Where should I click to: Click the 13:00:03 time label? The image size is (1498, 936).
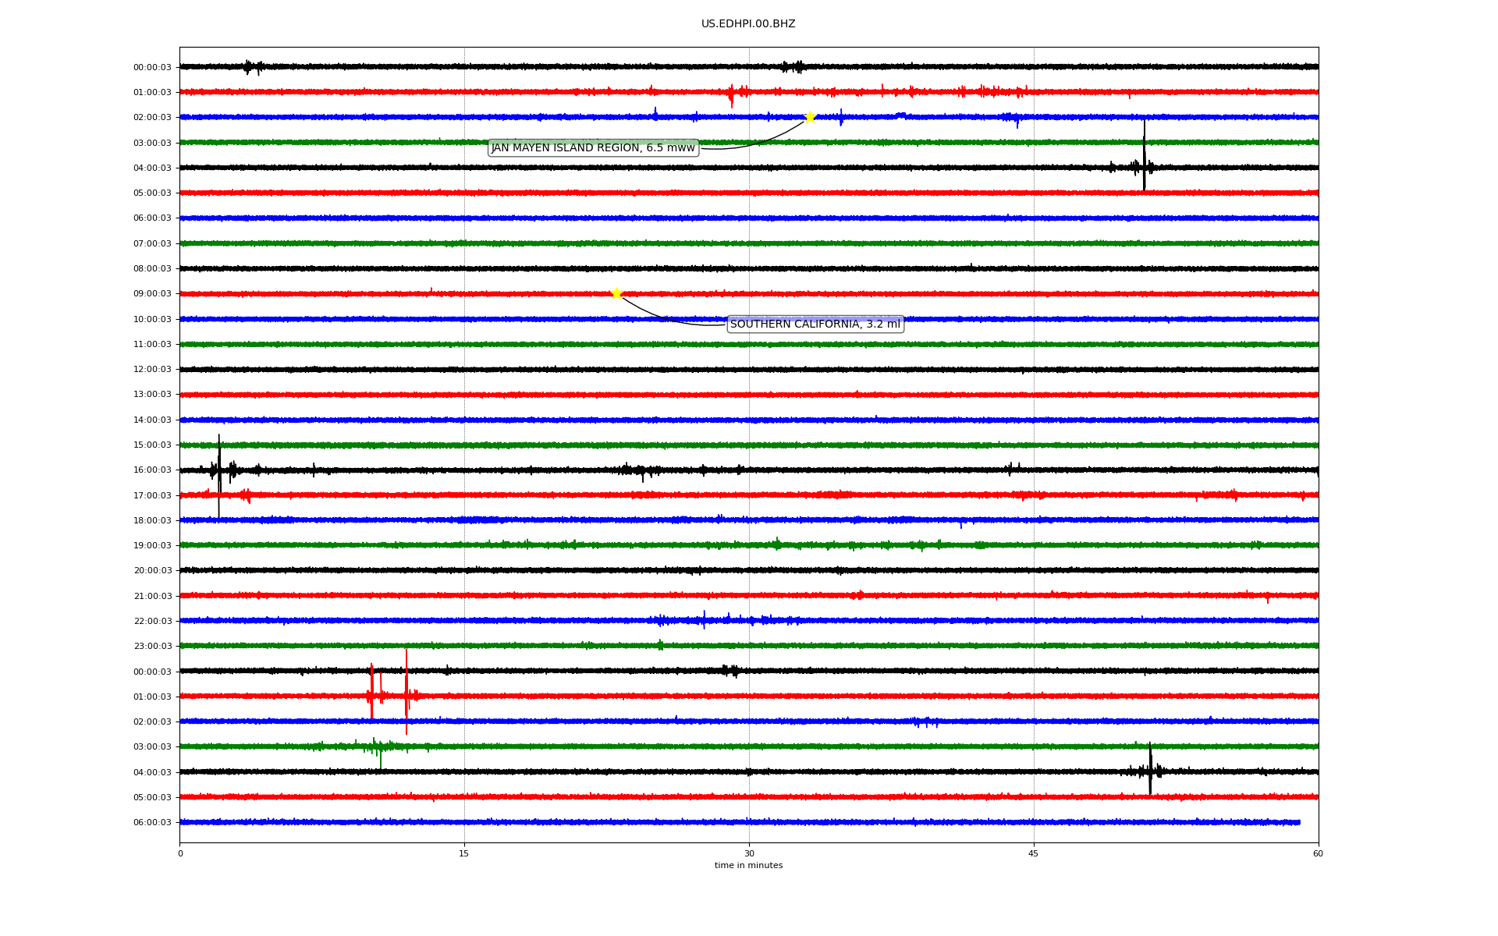coord(152,394)
